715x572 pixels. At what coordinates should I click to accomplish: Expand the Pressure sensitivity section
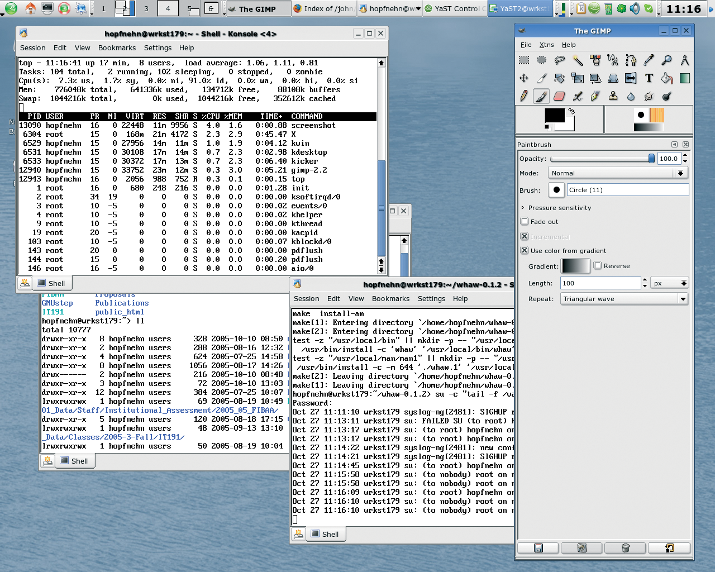[x=523, y=208]
